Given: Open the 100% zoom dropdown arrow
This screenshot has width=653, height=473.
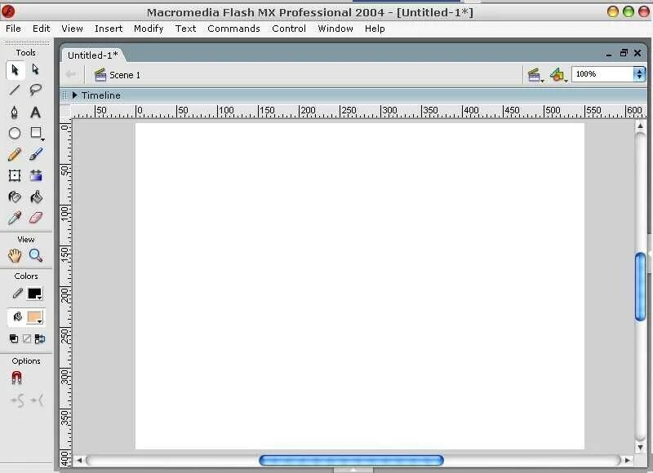Looking at the screenshot, I should 639,74.
